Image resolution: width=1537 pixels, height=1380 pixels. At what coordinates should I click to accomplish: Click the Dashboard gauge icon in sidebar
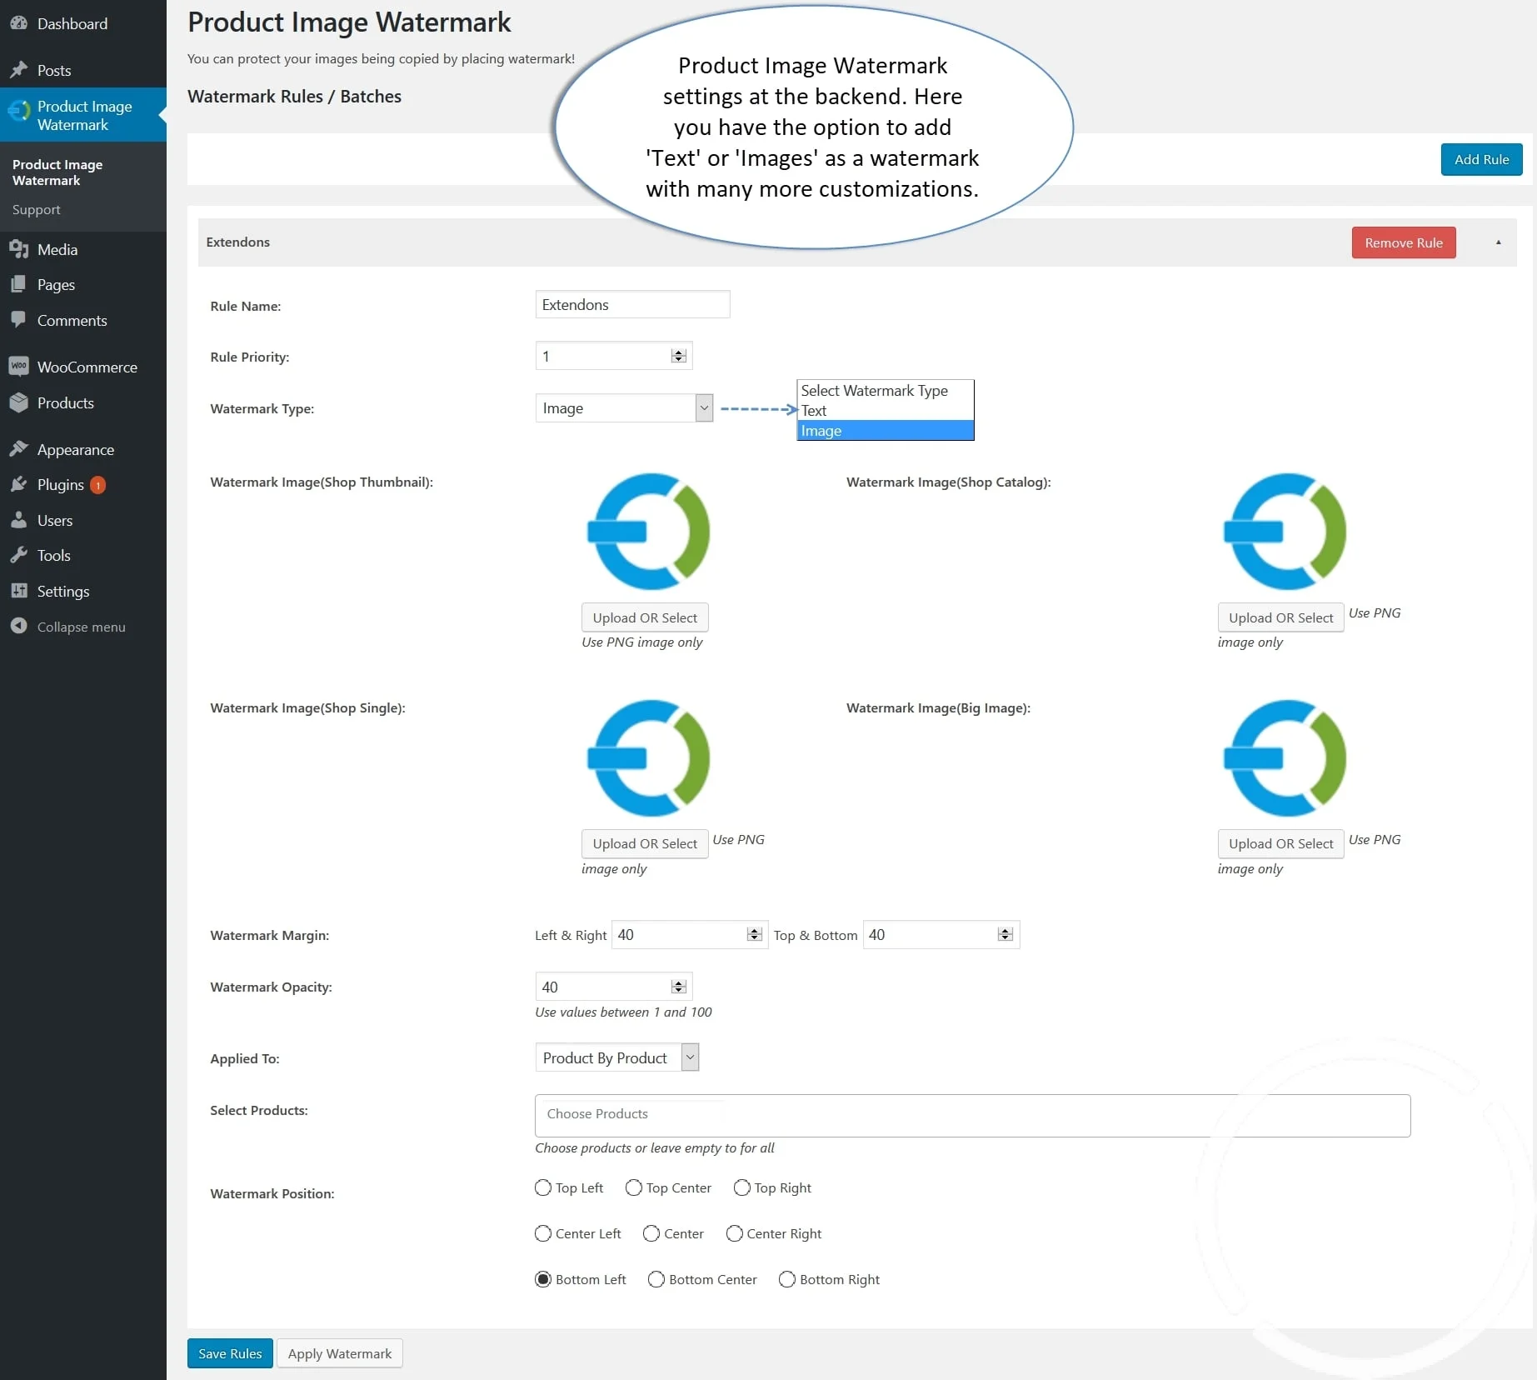18,24
